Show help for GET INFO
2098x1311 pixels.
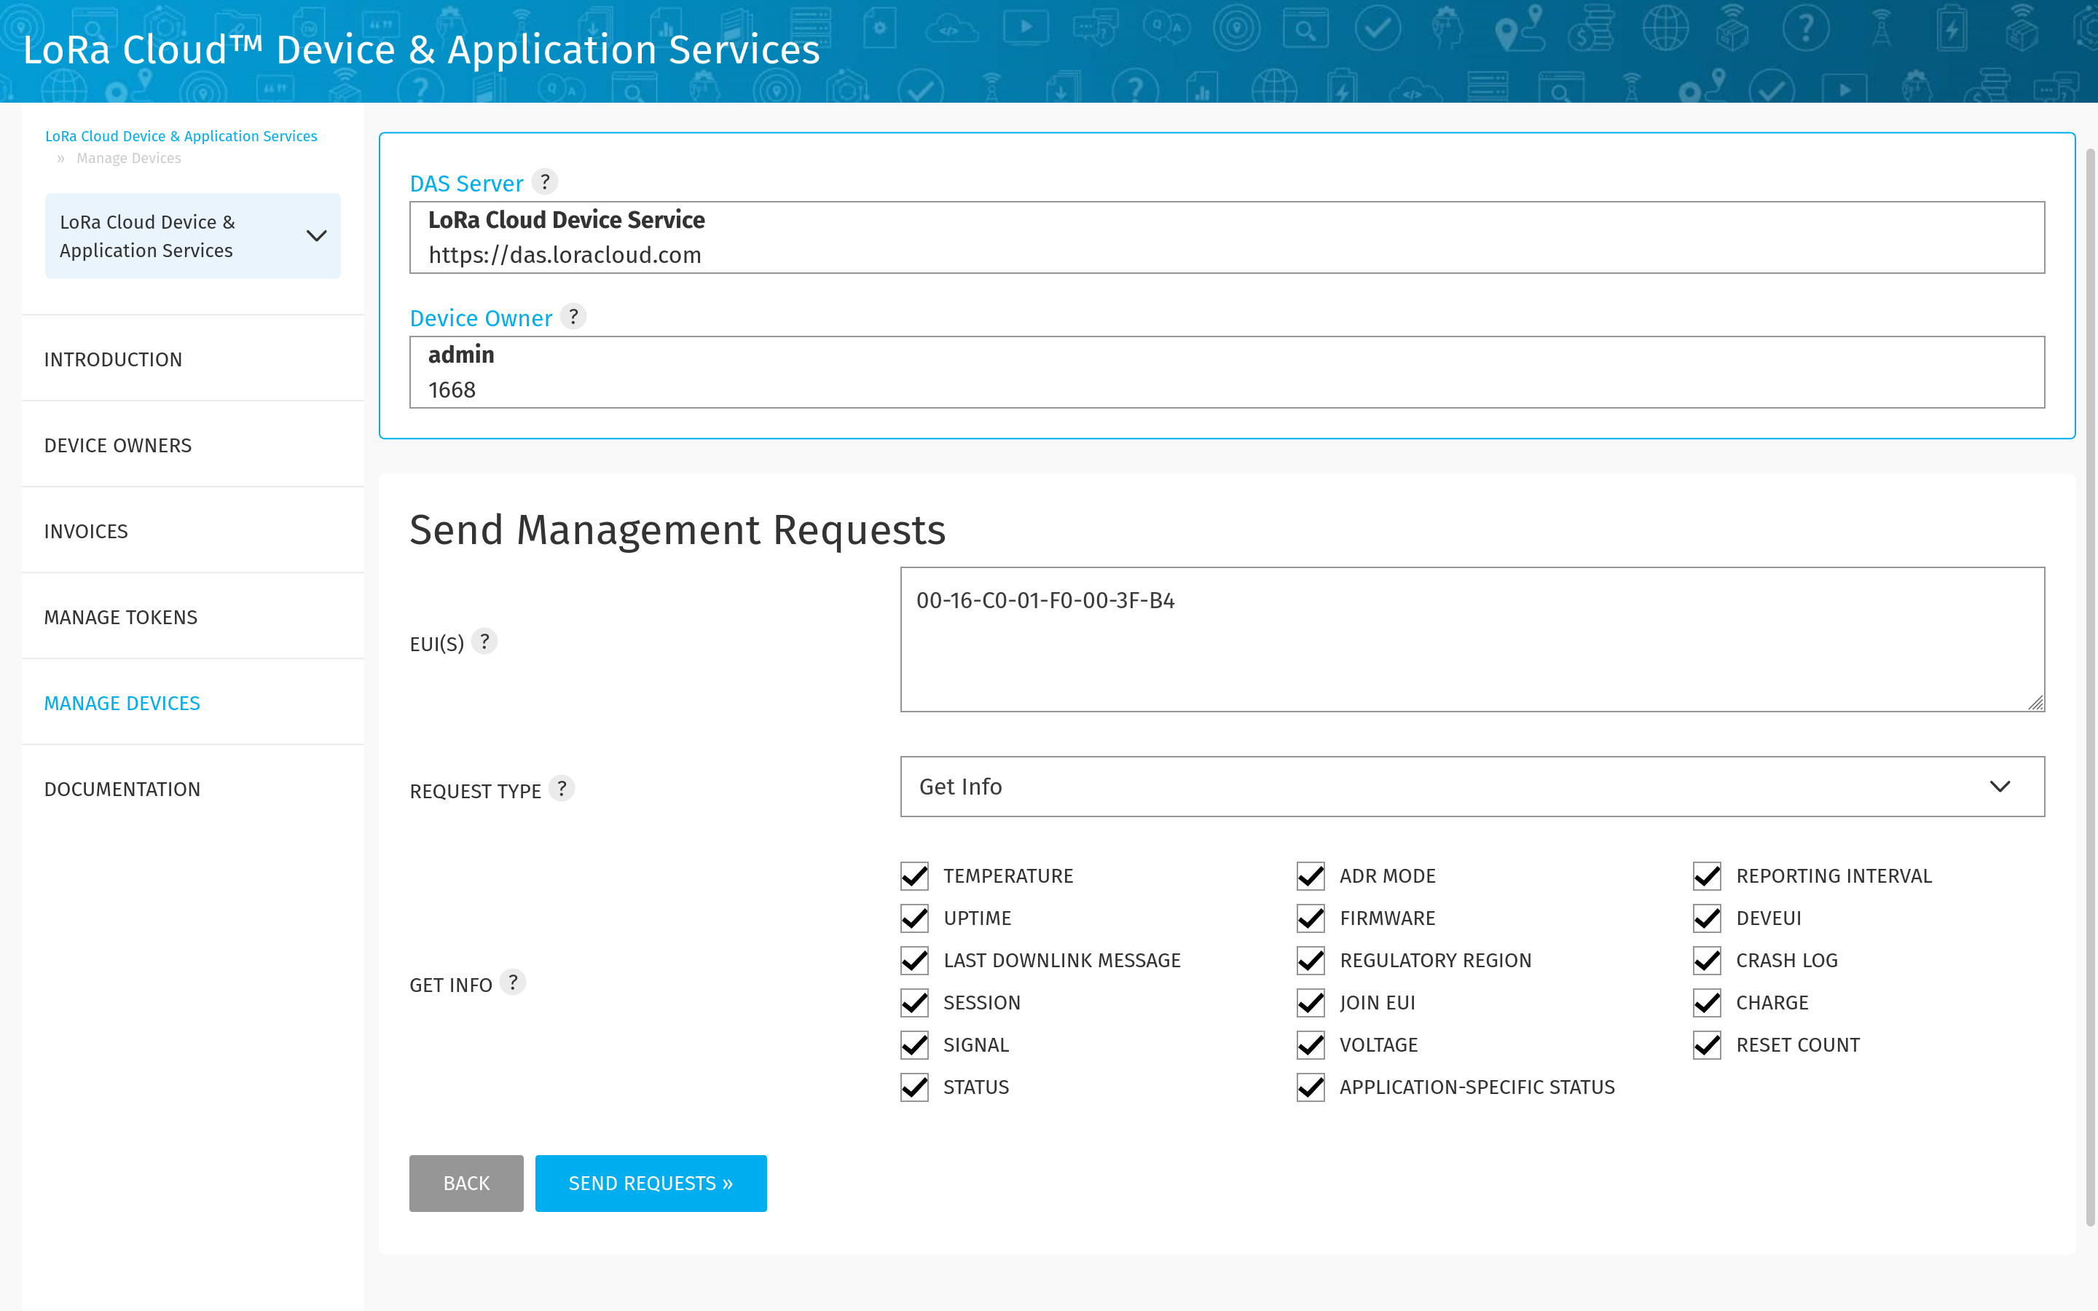pyautogui.click(x=514, y=983)
